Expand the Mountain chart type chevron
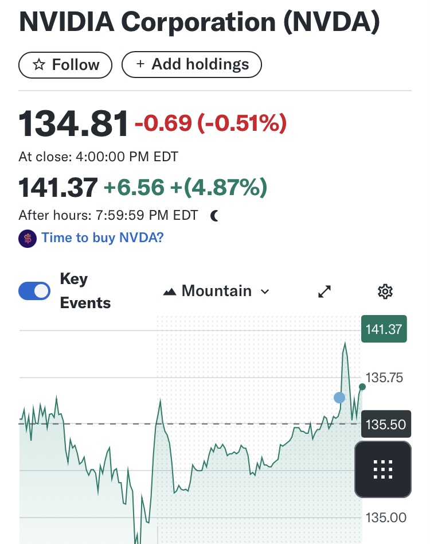Viewport: 430px width, 544px height. (265, 292)
